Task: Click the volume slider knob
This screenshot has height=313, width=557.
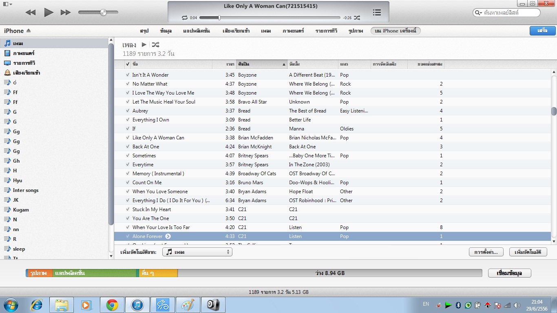Action: tap(103, 13)
